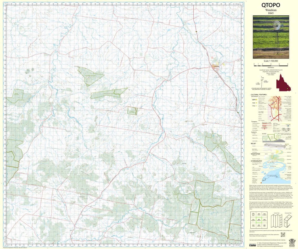
Task: Click the Helipad symbol in the legend
Action: [272, 119]
